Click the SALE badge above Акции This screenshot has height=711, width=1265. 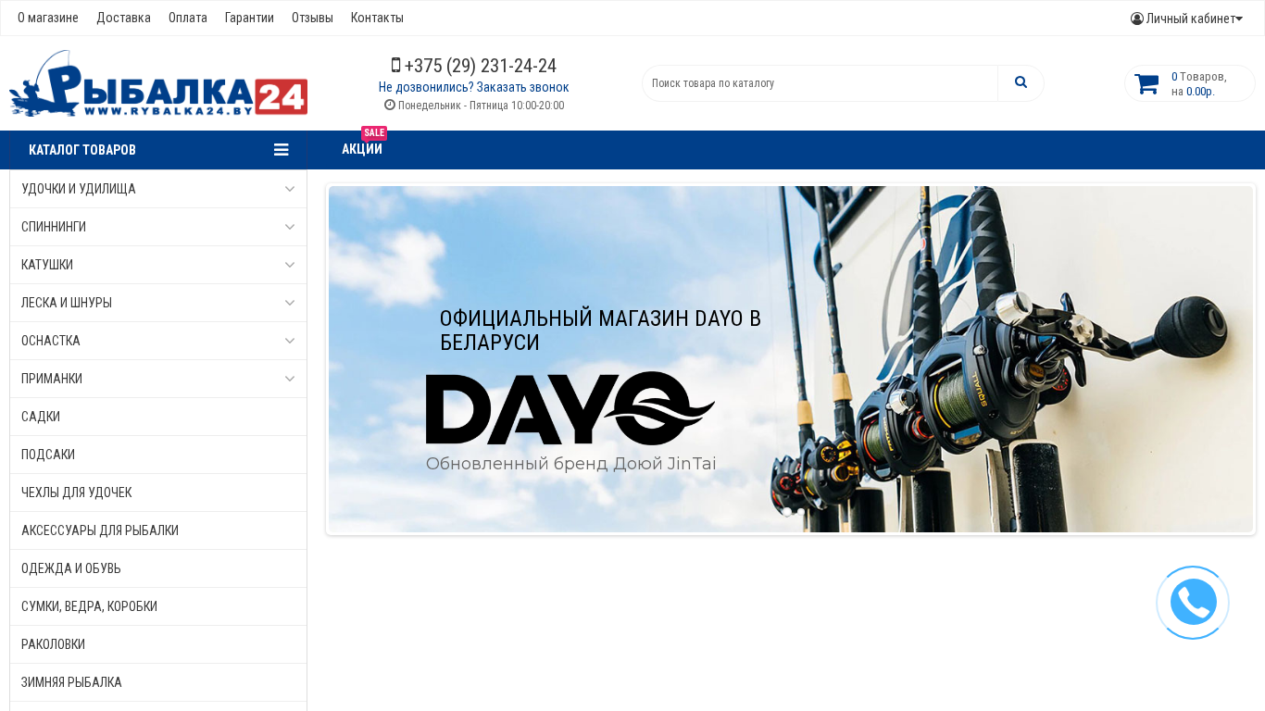[374, 133]
